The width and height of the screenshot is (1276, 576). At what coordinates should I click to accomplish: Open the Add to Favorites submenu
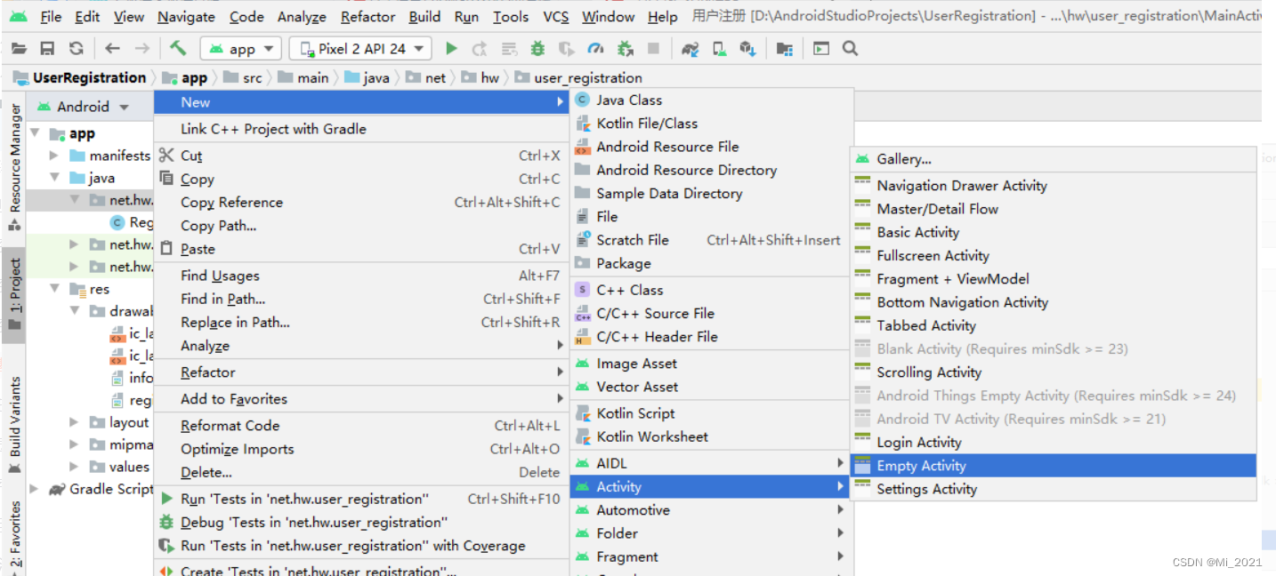[x=361, y=399]
